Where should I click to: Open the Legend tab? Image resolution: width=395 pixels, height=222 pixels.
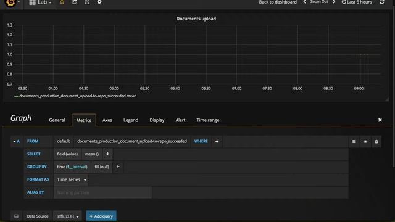[x=131, y=120]
